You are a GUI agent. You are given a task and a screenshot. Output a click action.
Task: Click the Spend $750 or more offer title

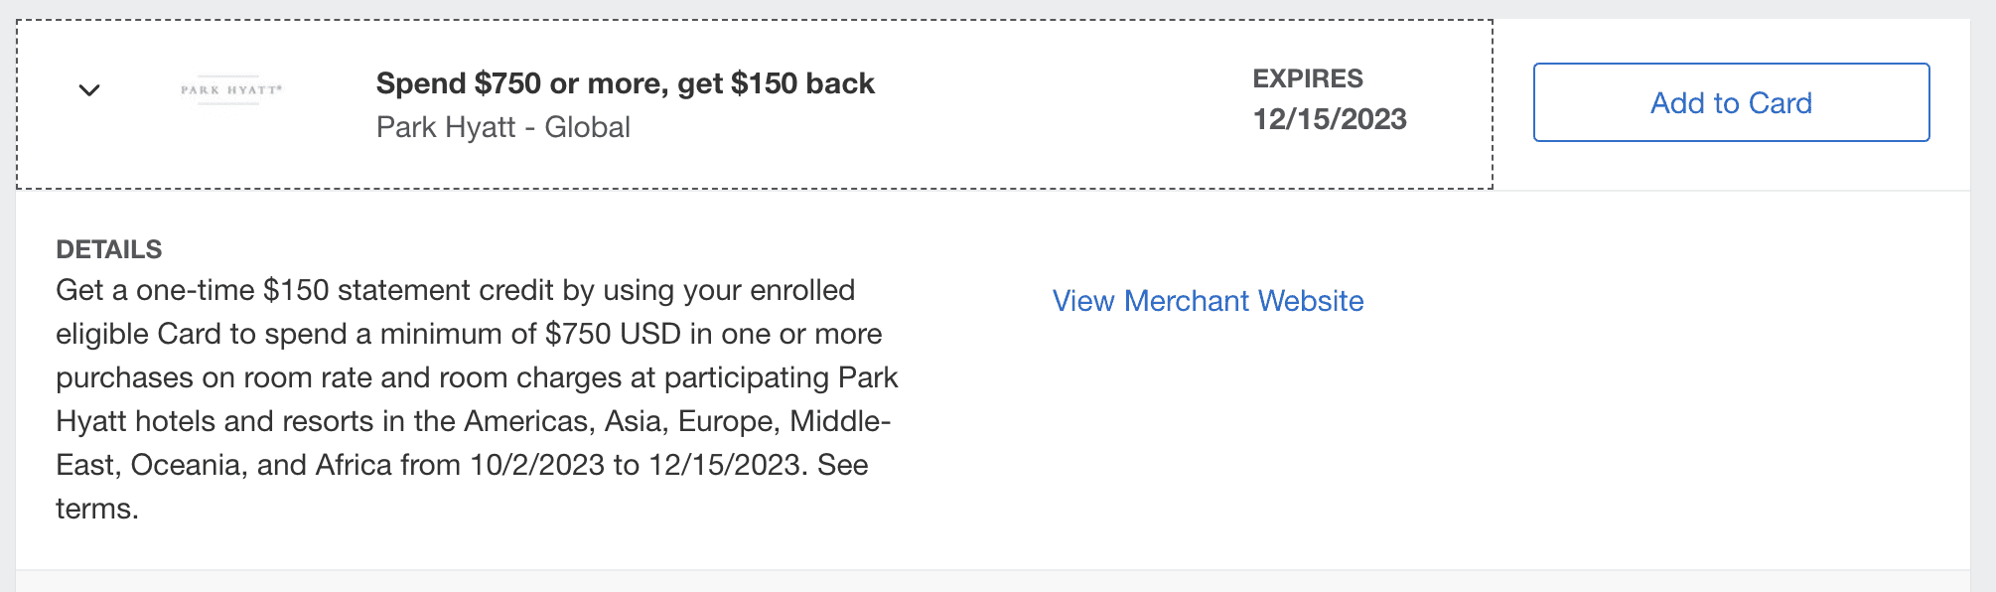(x=625, y=83)
